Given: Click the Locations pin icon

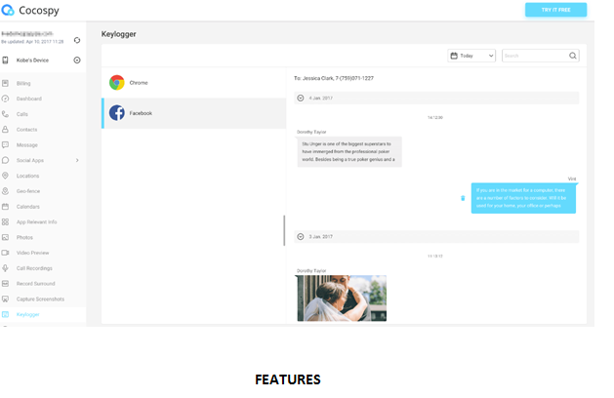Looking at the screenshot, I should point(6,176).
